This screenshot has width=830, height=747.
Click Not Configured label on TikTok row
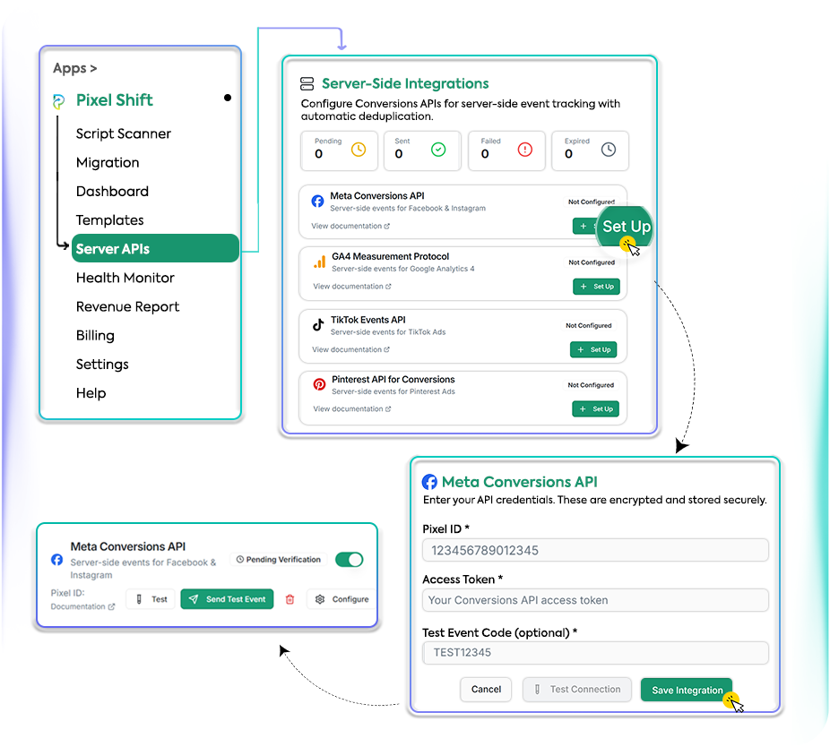click(x=588, y=325)
